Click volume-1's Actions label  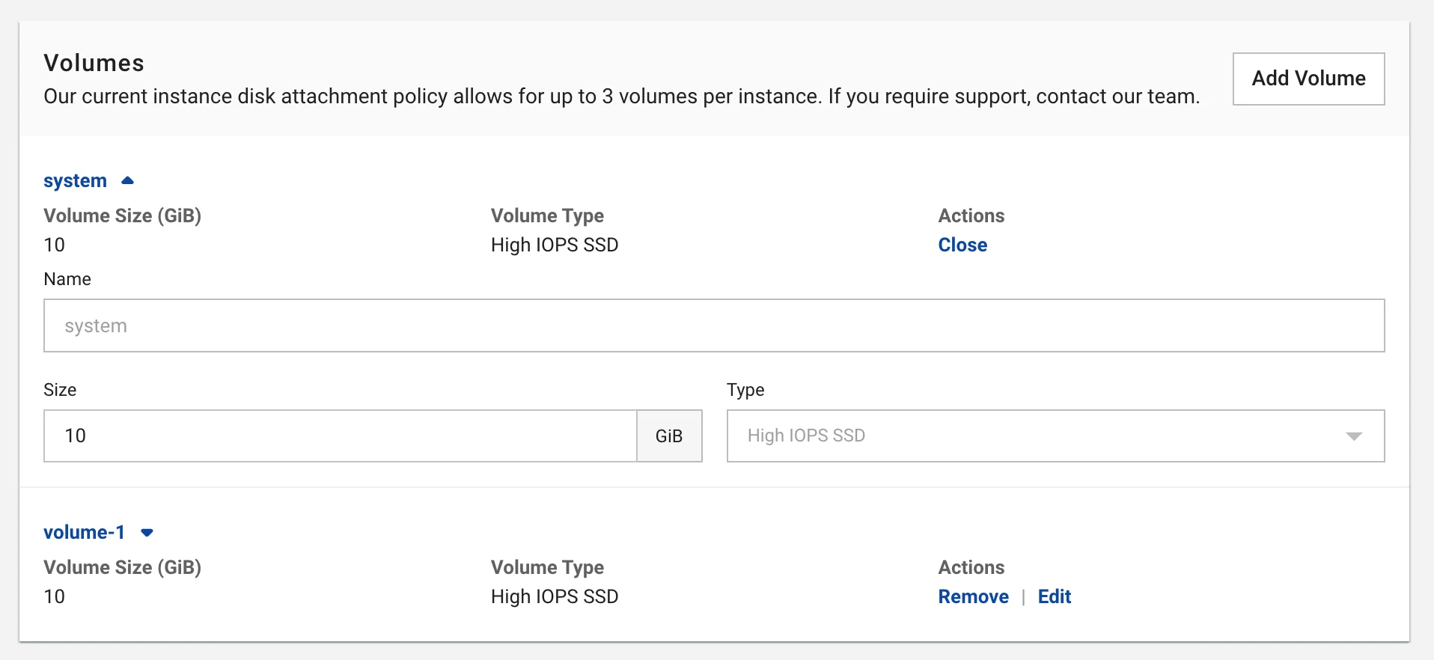[x=971, y=567]
